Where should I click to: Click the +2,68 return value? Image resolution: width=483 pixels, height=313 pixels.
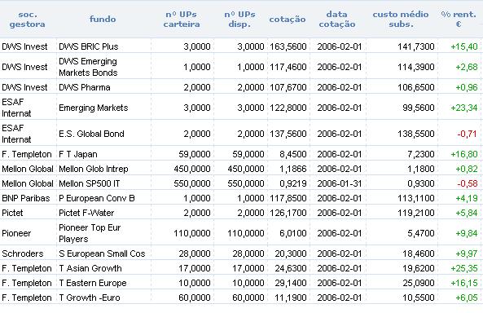[467, 67]
